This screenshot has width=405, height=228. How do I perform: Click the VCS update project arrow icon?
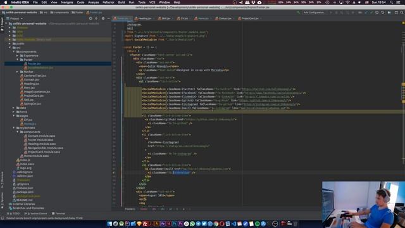366,13
